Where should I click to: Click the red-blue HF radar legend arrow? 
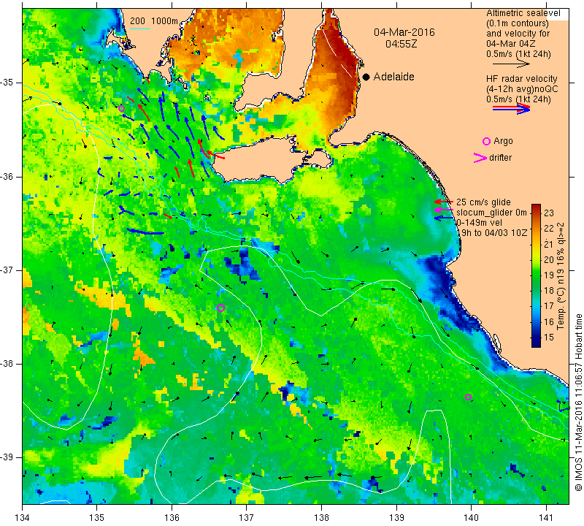[x=511, y=109]
